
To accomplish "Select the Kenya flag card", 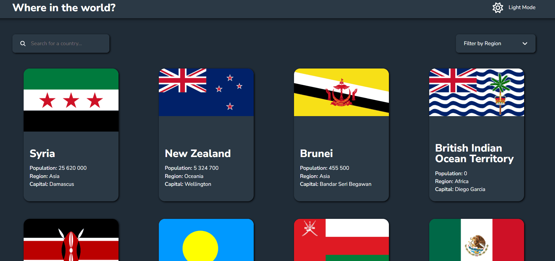I will [x=71, y=240].
